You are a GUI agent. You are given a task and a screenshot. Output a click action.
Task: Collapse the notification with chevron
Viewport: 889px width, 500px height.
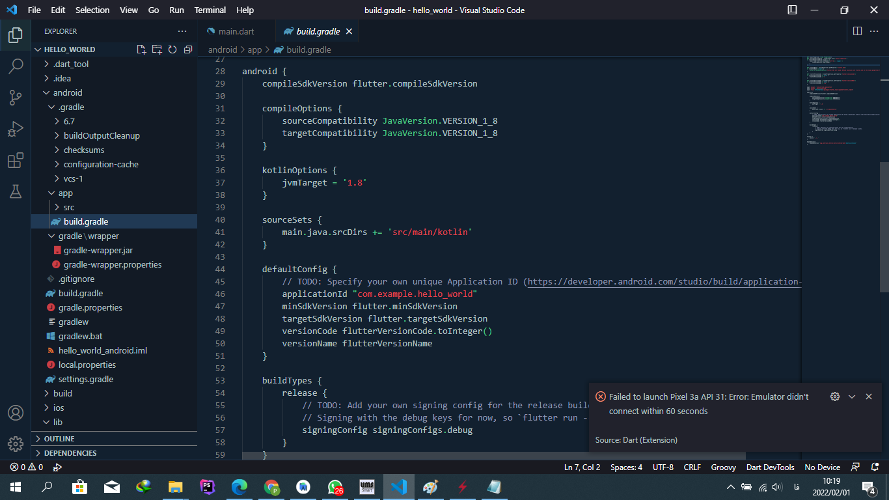pos(852,396)
